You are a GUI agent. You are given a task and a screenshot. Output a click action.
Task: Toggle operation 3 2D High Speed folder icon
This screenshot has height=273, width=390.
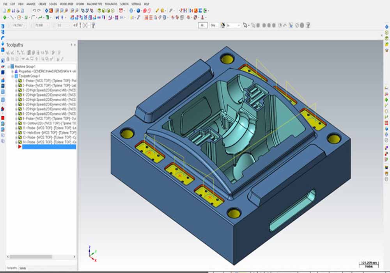click(x=20, y=90)
